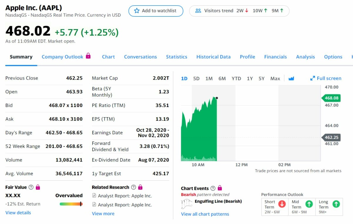Click the Overvalued fair value gradient bar
Screen dimensions: 353x224
click(x=71, y=204)
